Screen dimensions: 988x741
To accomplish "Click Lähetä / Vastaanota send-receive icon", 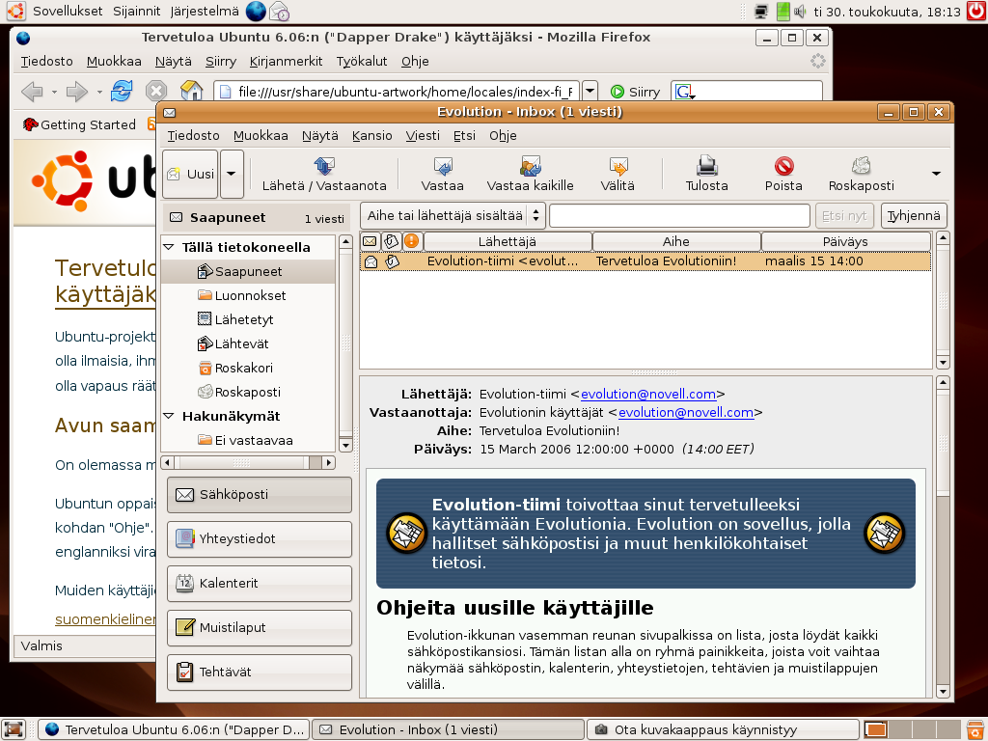I will pyautogui.click(x=324, y=166).
